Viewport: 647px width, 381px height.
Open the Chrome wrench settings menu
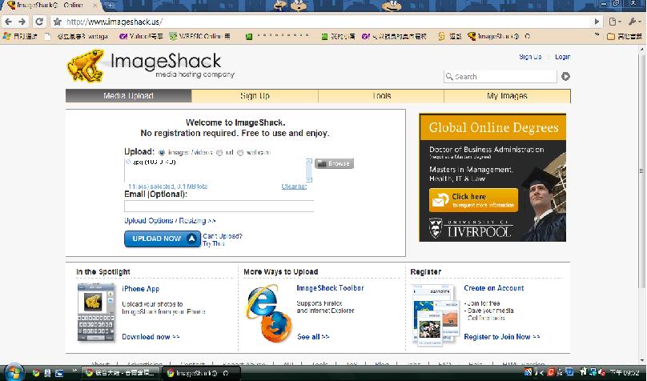click(x=634, y=22)
